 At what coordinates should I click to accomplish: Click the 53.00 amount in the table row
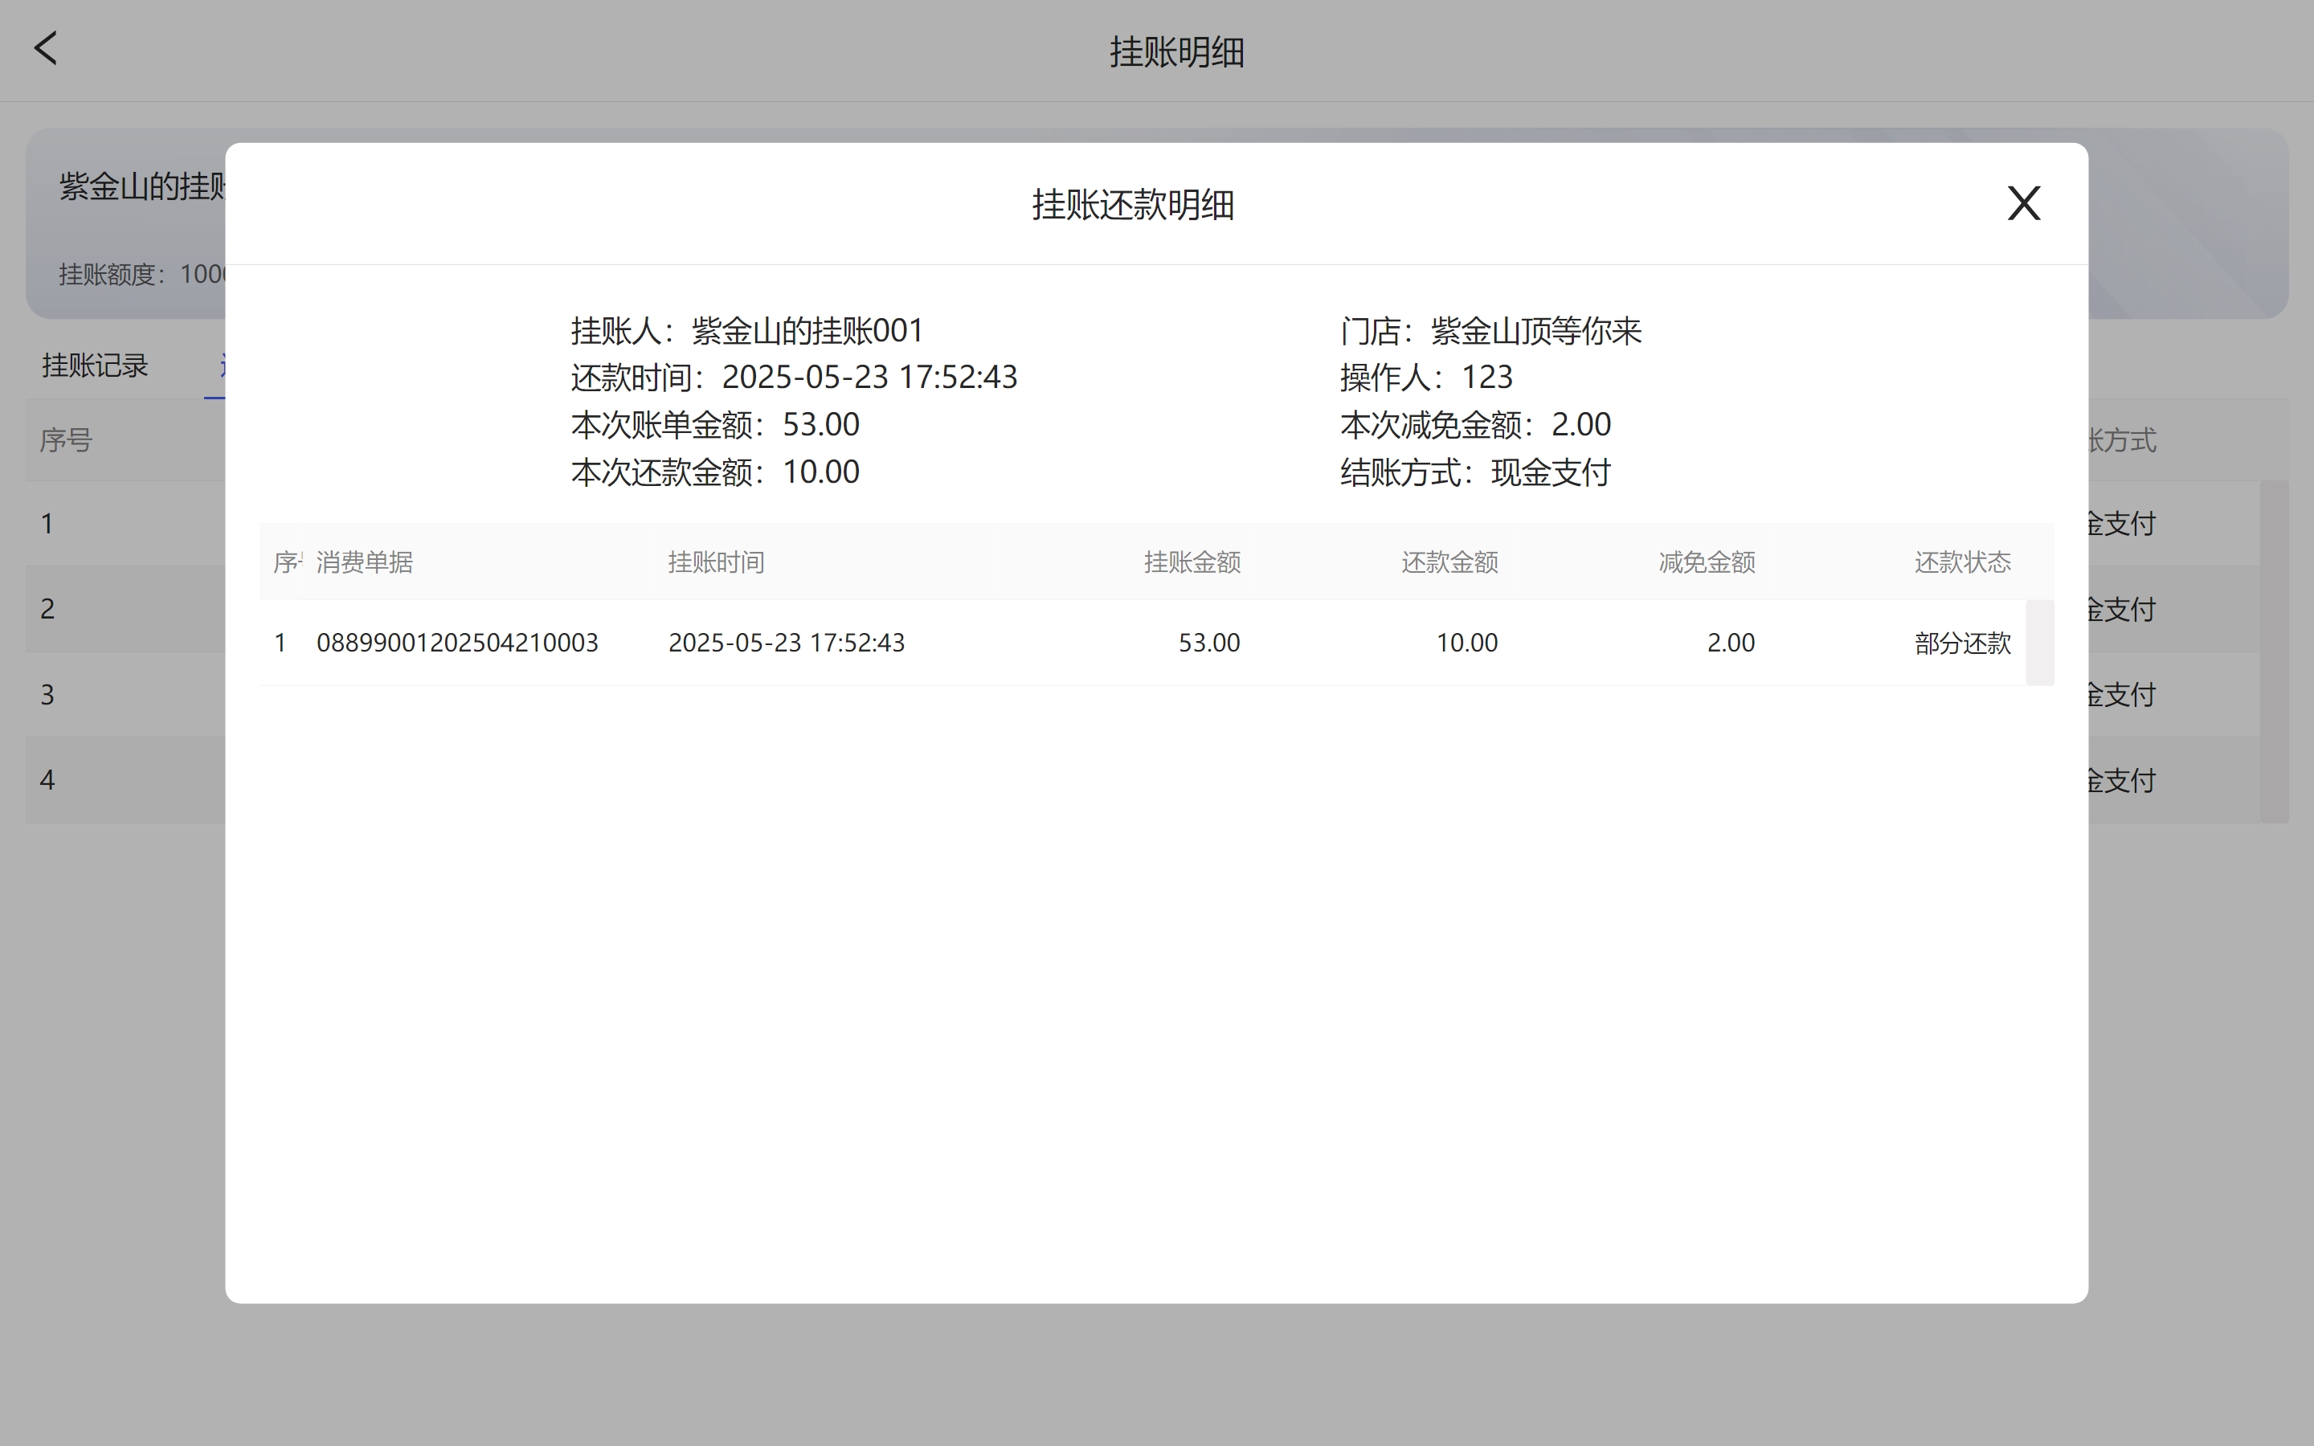[x=1208, y=643]
